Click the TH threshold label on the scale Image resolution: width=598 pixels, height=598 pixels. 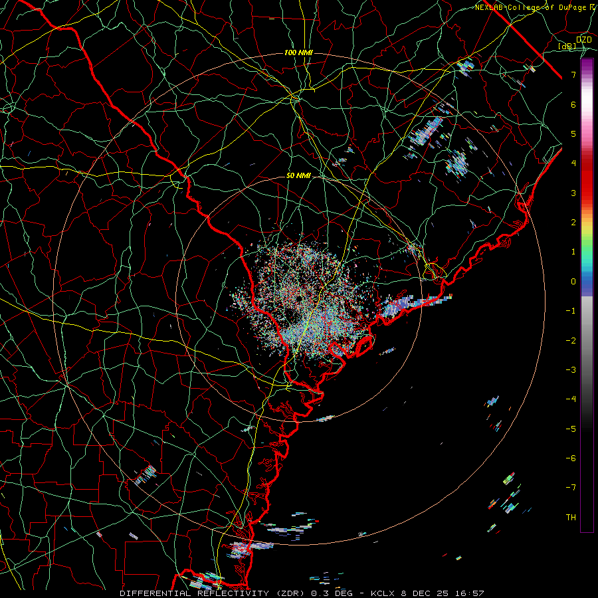[x=571, y=518]
